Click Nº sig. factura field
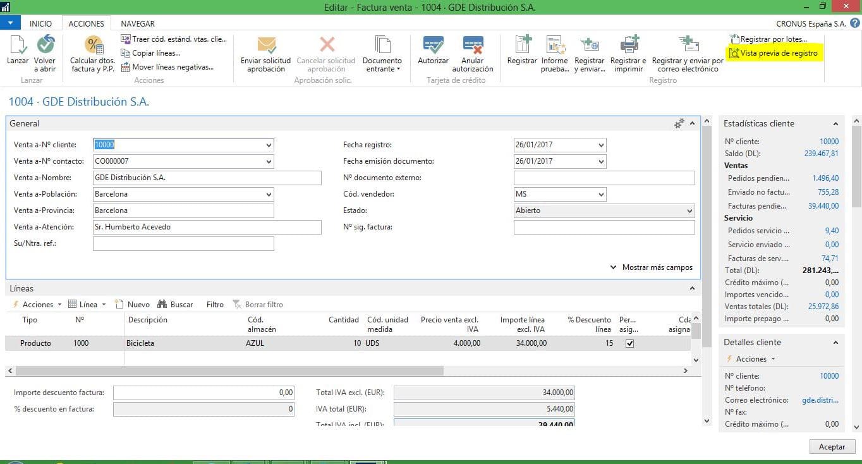This screenshot has width=862, height=464. click(x=604, y=227)
